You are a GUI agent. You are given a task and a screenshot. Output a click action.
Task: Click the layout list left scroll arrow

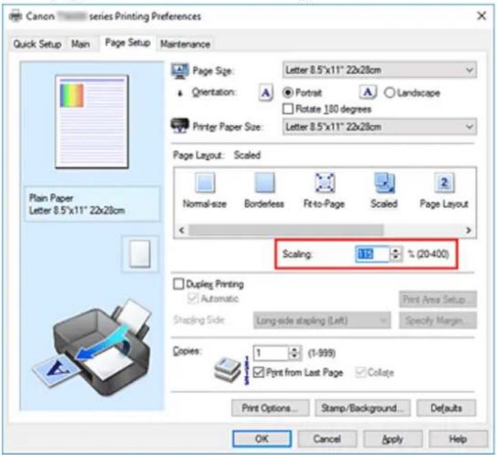click(181, 230)
